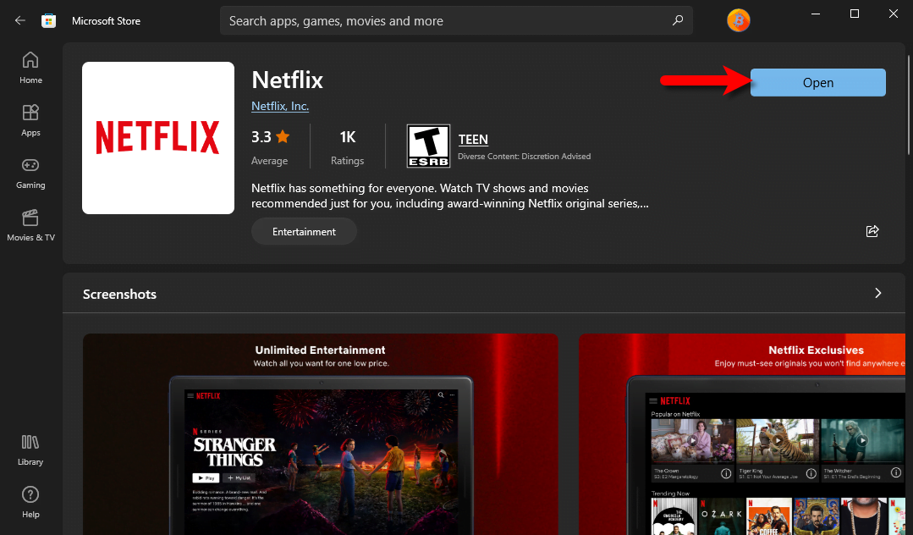The width and height of the screenshot is (913, 535).
Task: Click the Netflix app title
Action: click(x=287, y=80)
